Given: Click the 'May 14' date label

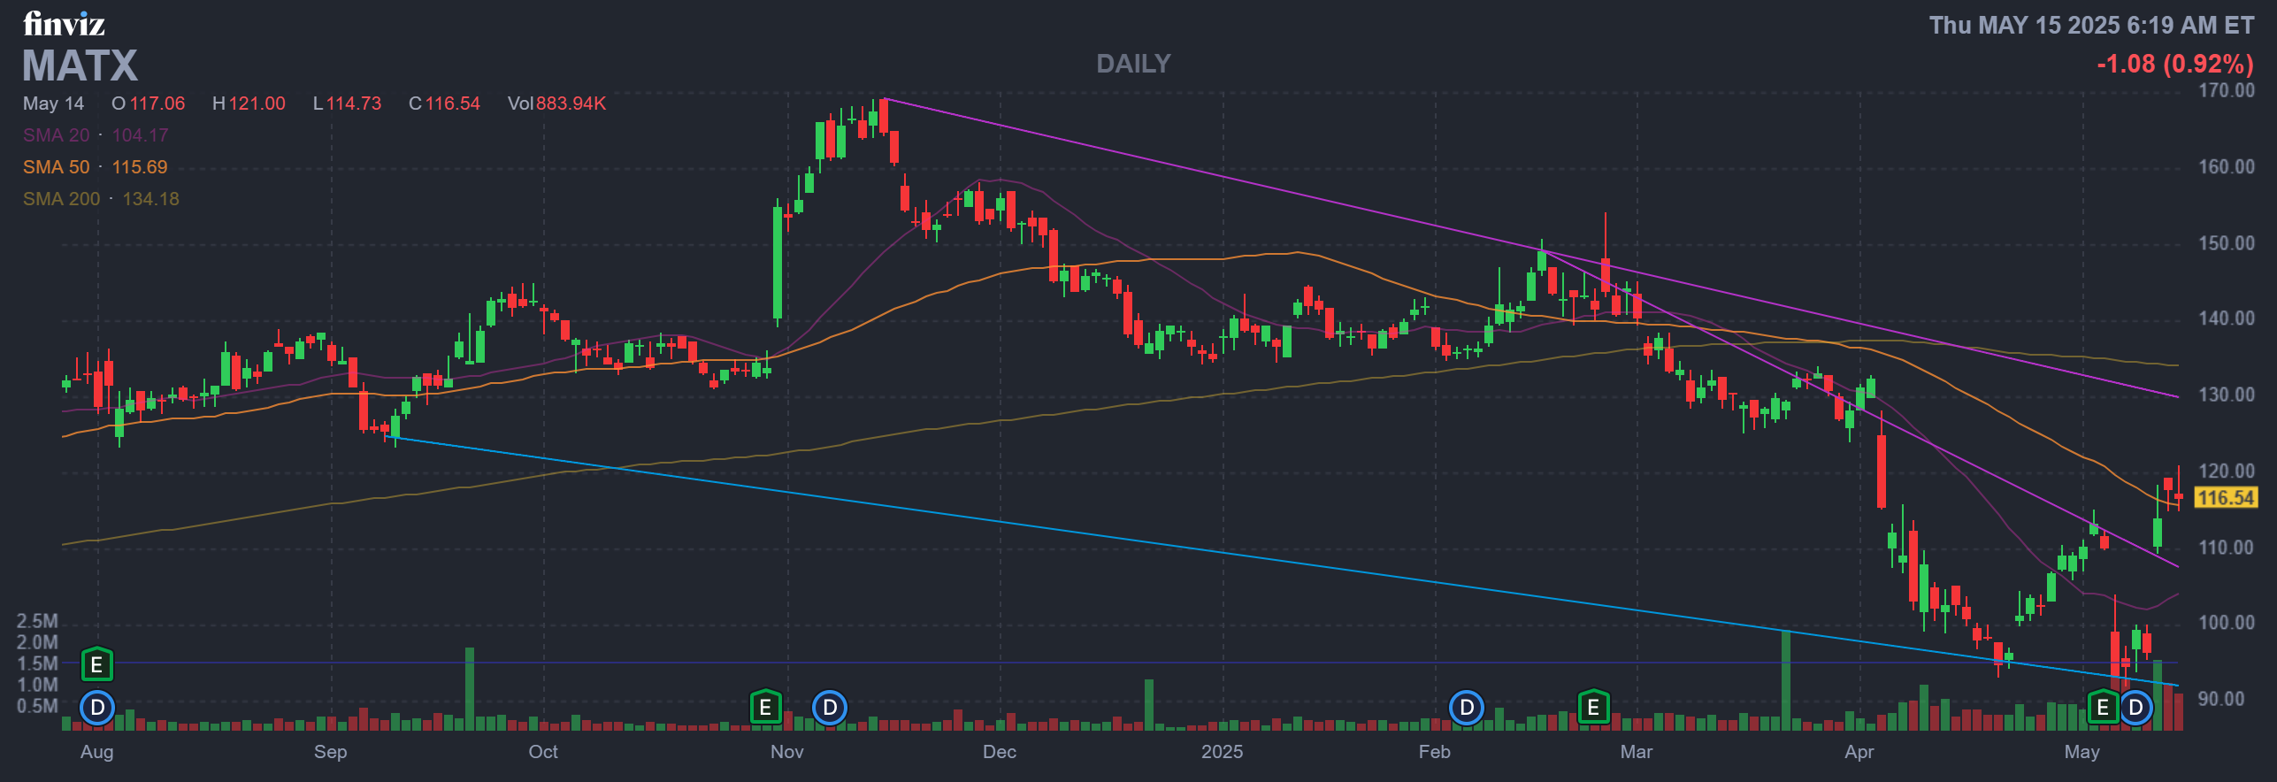Looking at the screenshot, I should click(x=54, y=103).
